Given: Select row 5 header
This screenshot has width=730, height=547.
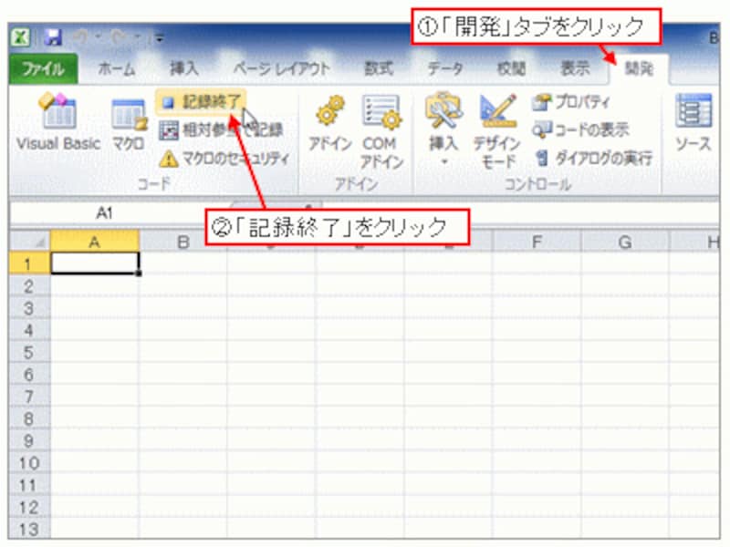Looking at the screenshot, I should pyautogui.click(x=29, y=353).
